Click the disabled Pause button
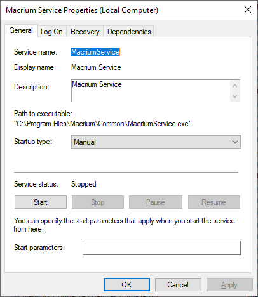258x297 pixels. point(156,202)
